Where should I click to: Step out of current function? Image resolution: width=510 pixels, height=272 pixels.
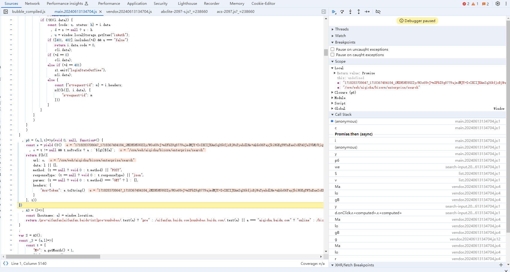coord(359,12)
